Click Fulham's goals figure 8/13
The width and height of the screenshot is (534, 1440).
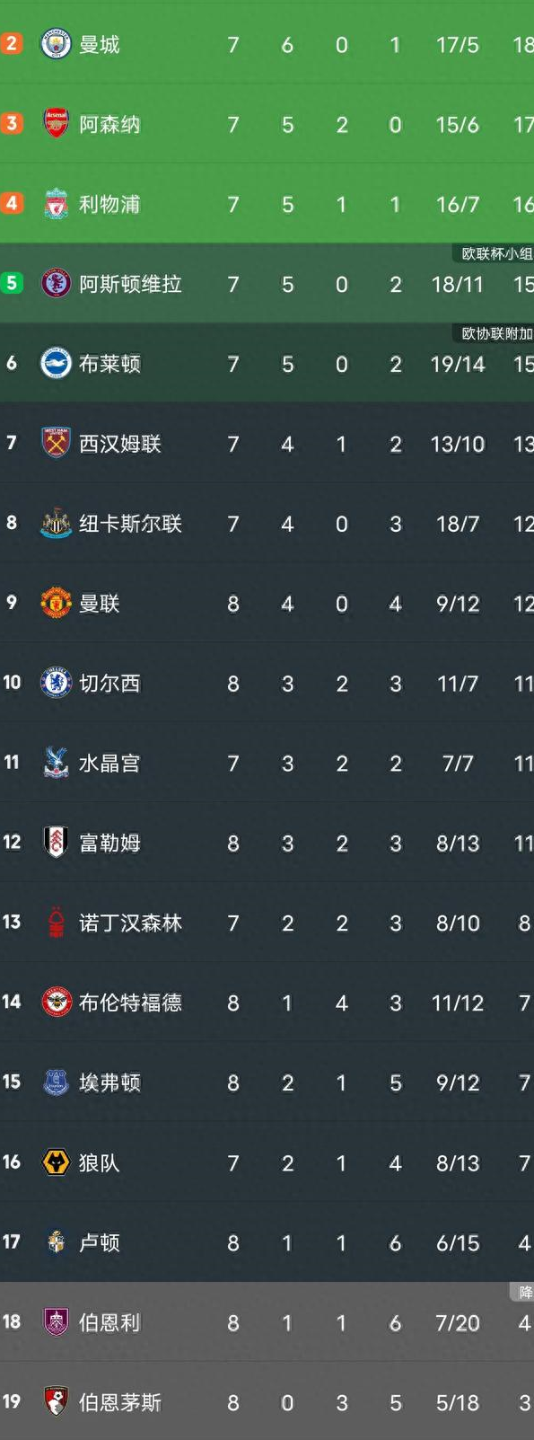[458, 844]
